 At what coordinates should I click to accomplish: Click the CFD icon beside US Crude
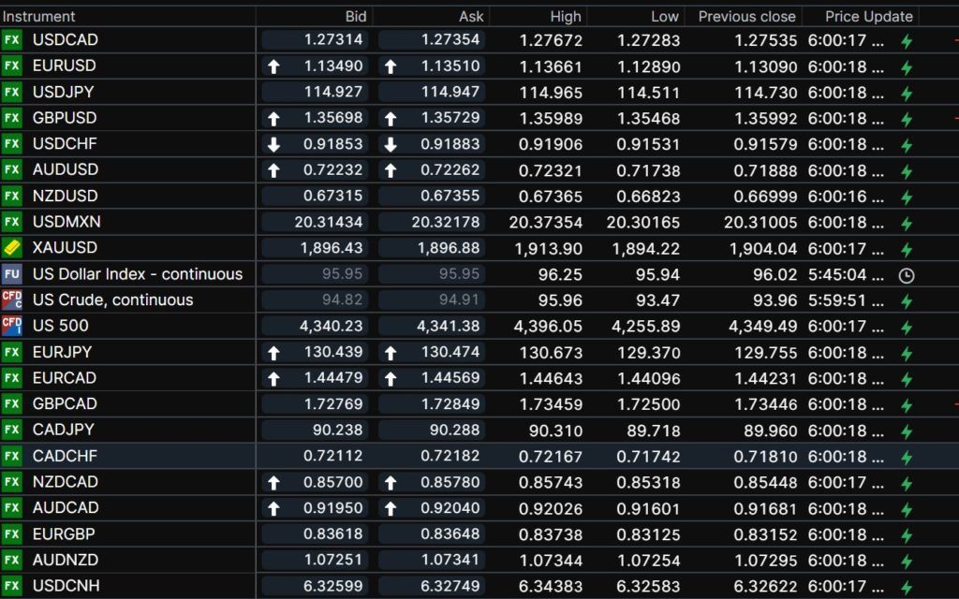tap(12, 300)
